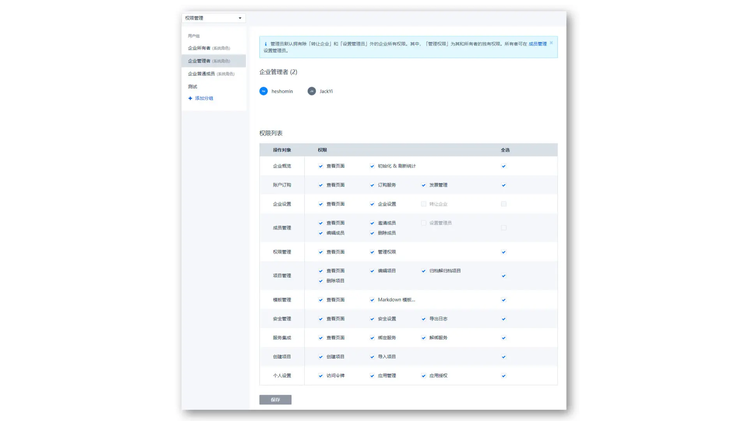Open the 测试 group in sidebar

192,87
